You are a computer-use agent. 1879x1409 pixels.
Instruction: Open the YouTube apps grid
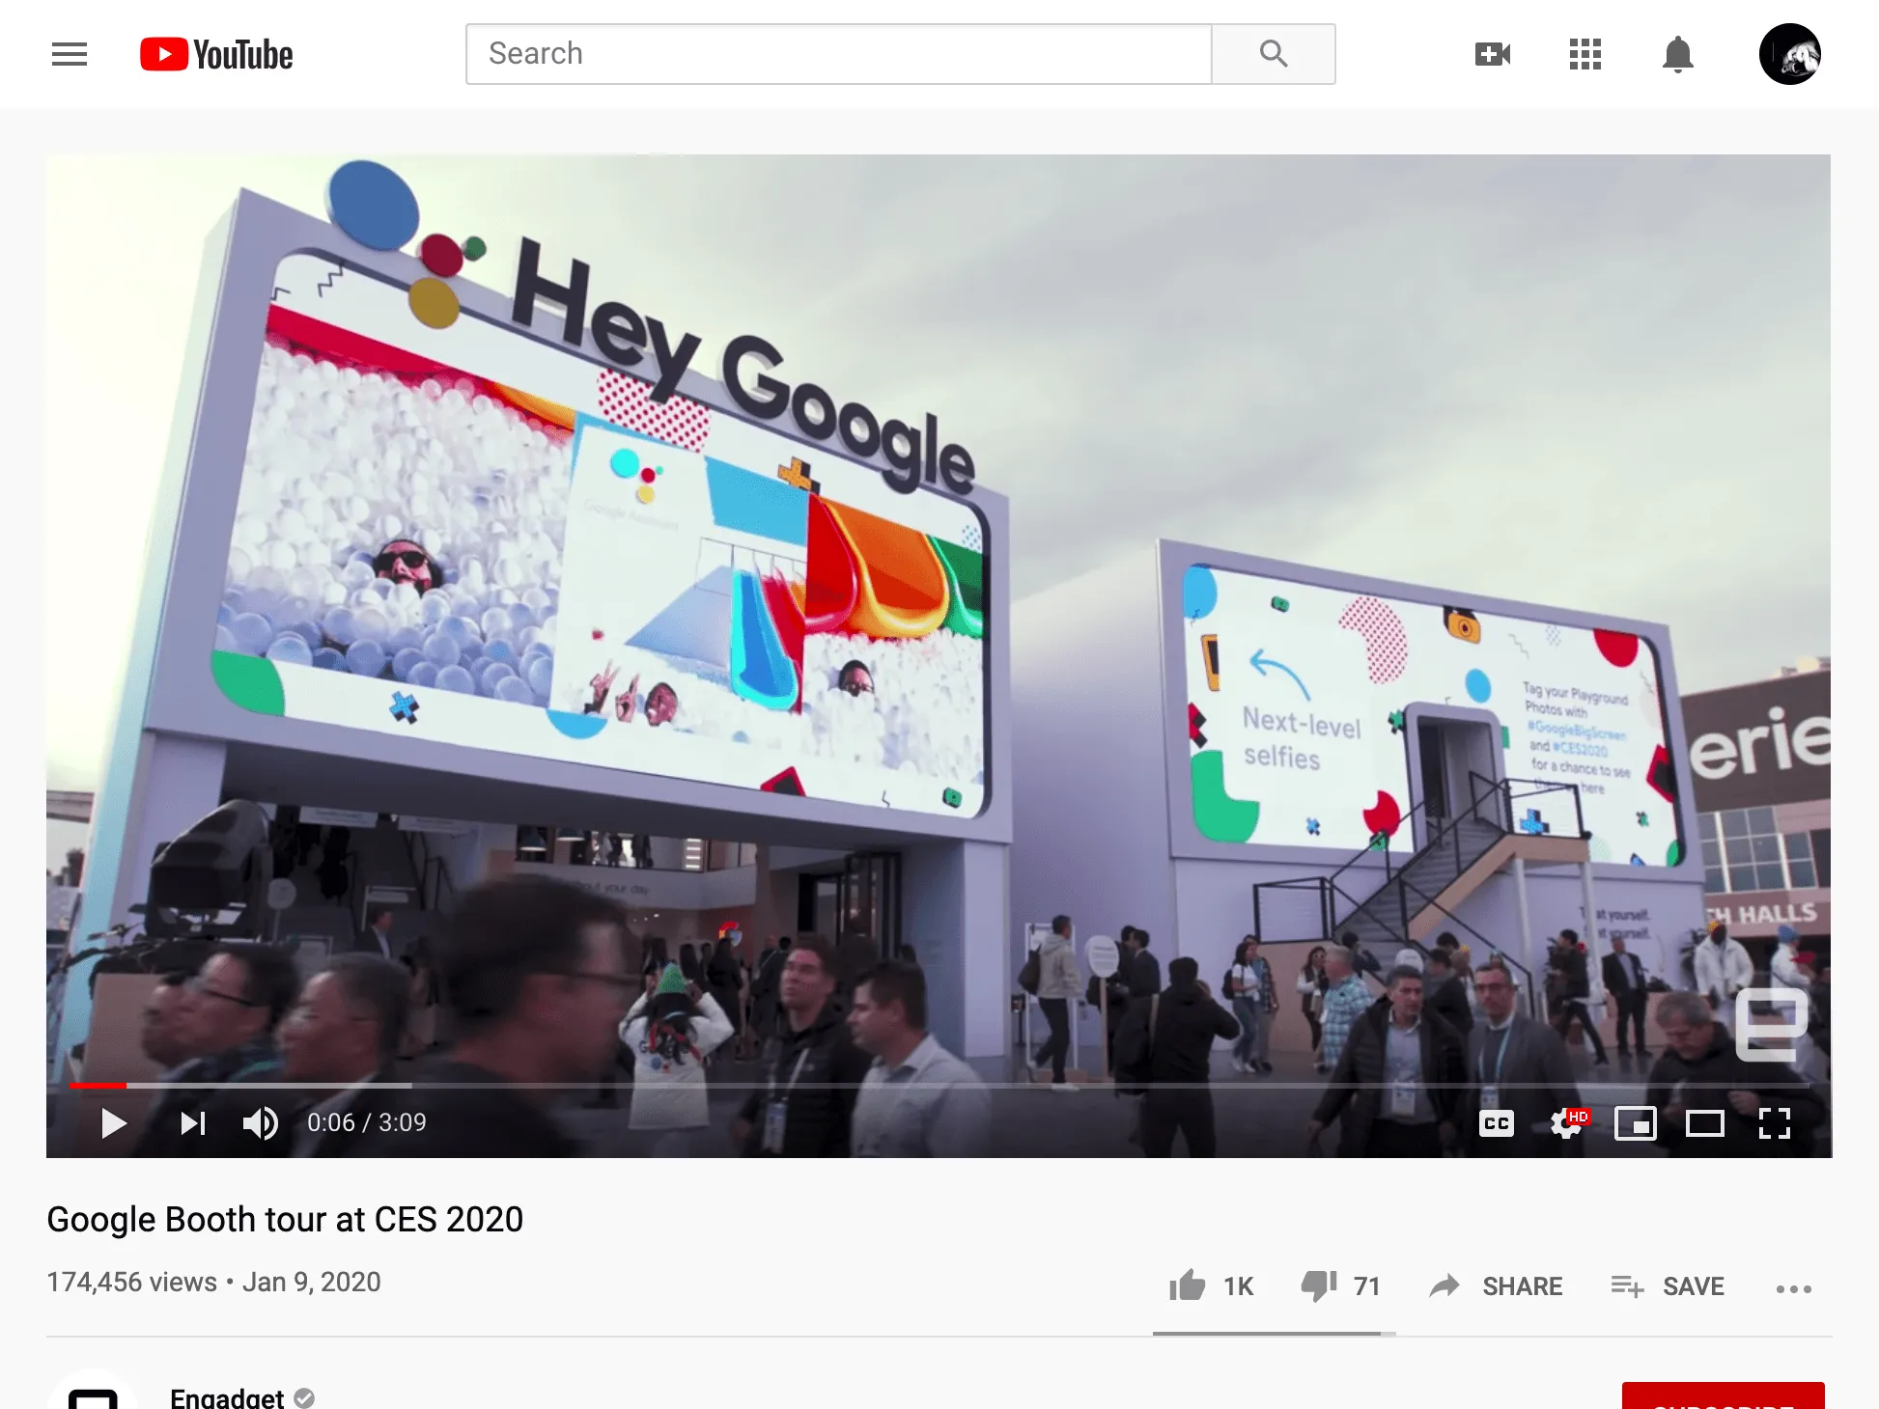pos(1585,54)
